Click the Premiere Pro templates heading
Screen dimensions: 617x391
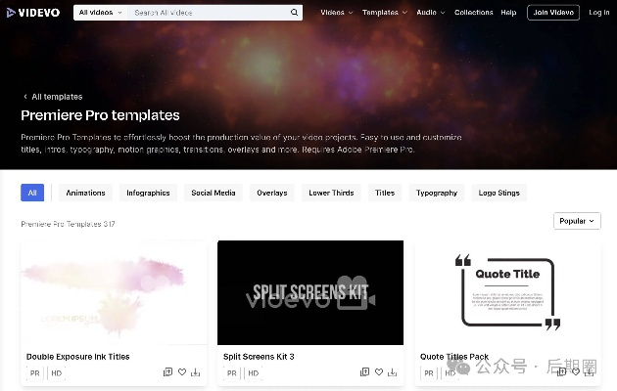(x=100, y=115)
